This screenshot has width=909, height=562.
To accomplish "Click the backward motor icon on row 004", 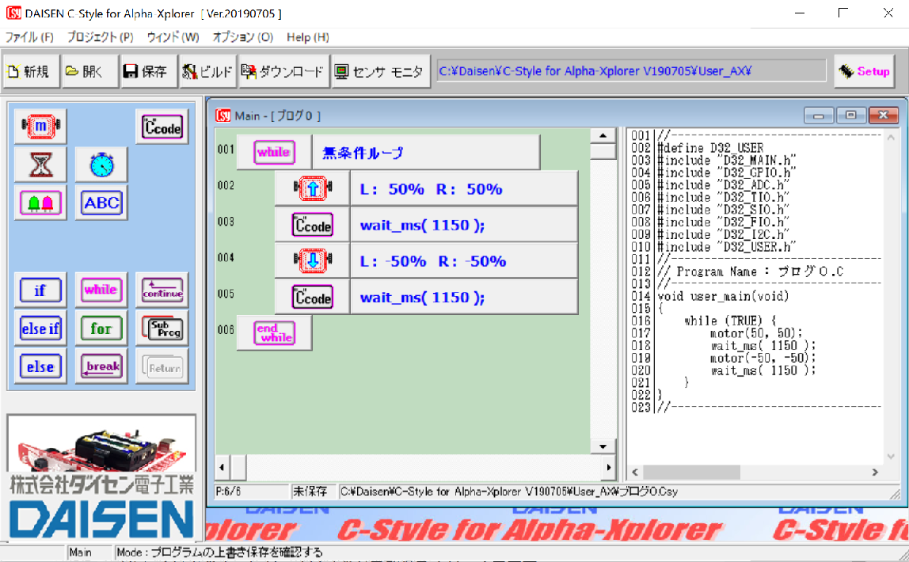I will pyautogui.click(x=313, y=260).
